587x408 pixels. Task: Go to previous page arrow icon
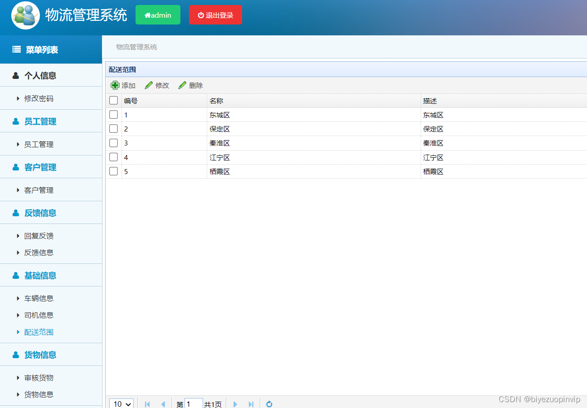click(163, 404)
